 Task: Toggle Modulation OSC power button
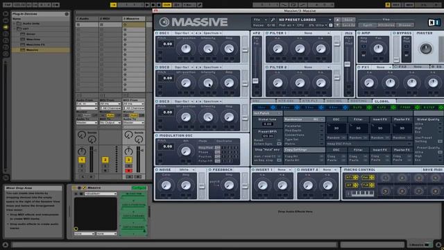coord(157,136)
